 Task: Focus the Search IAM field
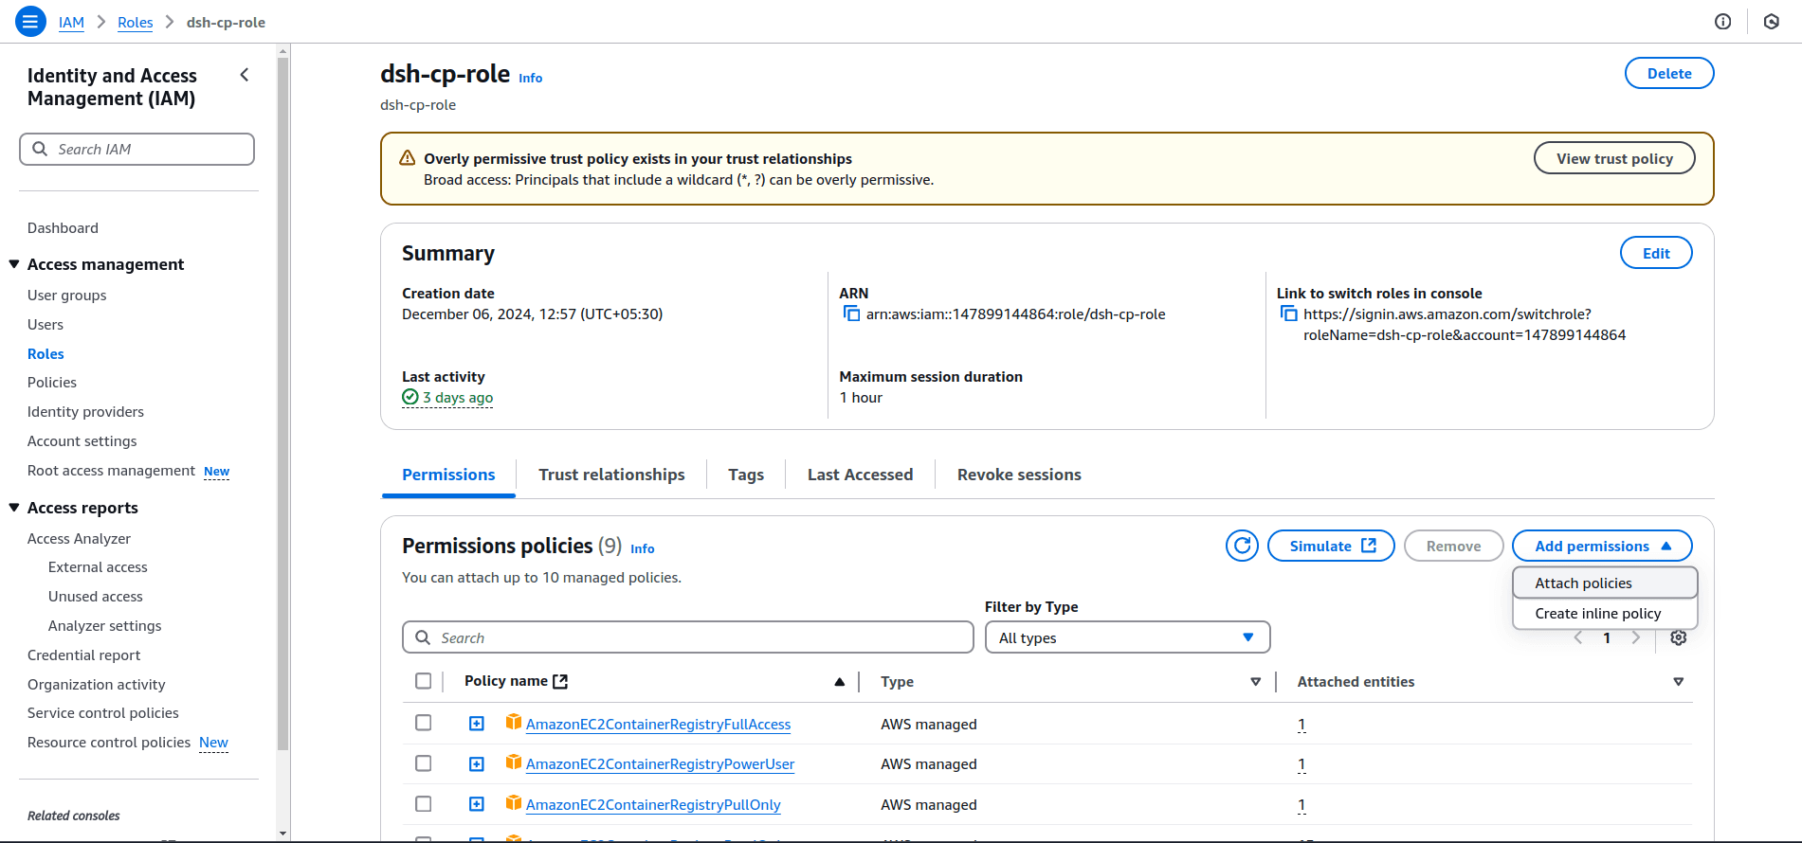[x=137, y=149]
